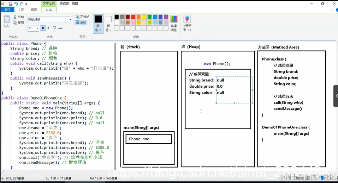Click the 'Phone.class {' line in the method area
The image size is (338, 183).
coord(274,59)
